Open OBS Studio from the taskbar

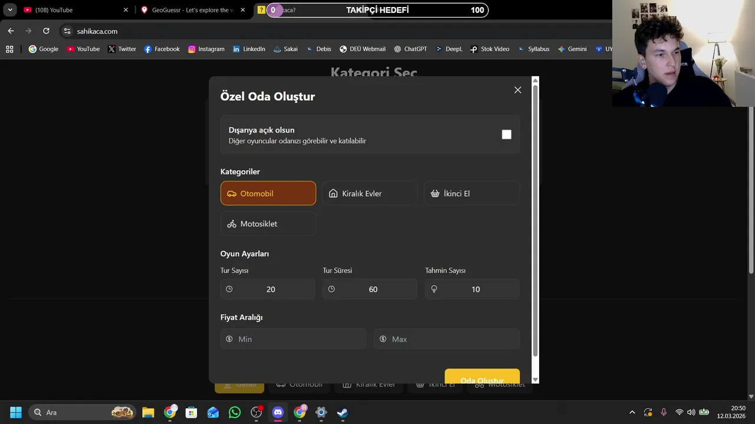(x=256, y=412)
